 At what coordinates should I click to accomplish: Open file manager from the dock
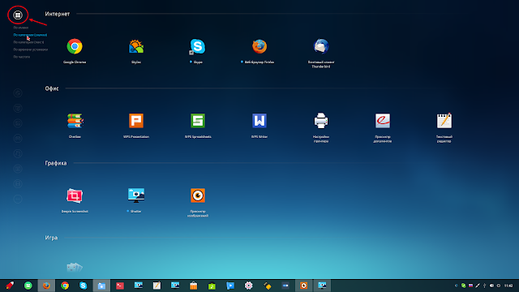101,286
